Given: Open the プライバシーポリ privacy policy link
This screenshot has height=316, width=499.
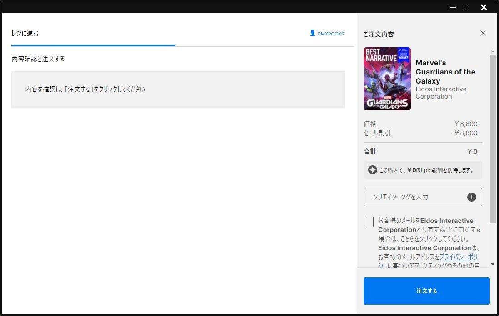Looking at the screenshot, I should pyautogui.click(x=458, y=257).
